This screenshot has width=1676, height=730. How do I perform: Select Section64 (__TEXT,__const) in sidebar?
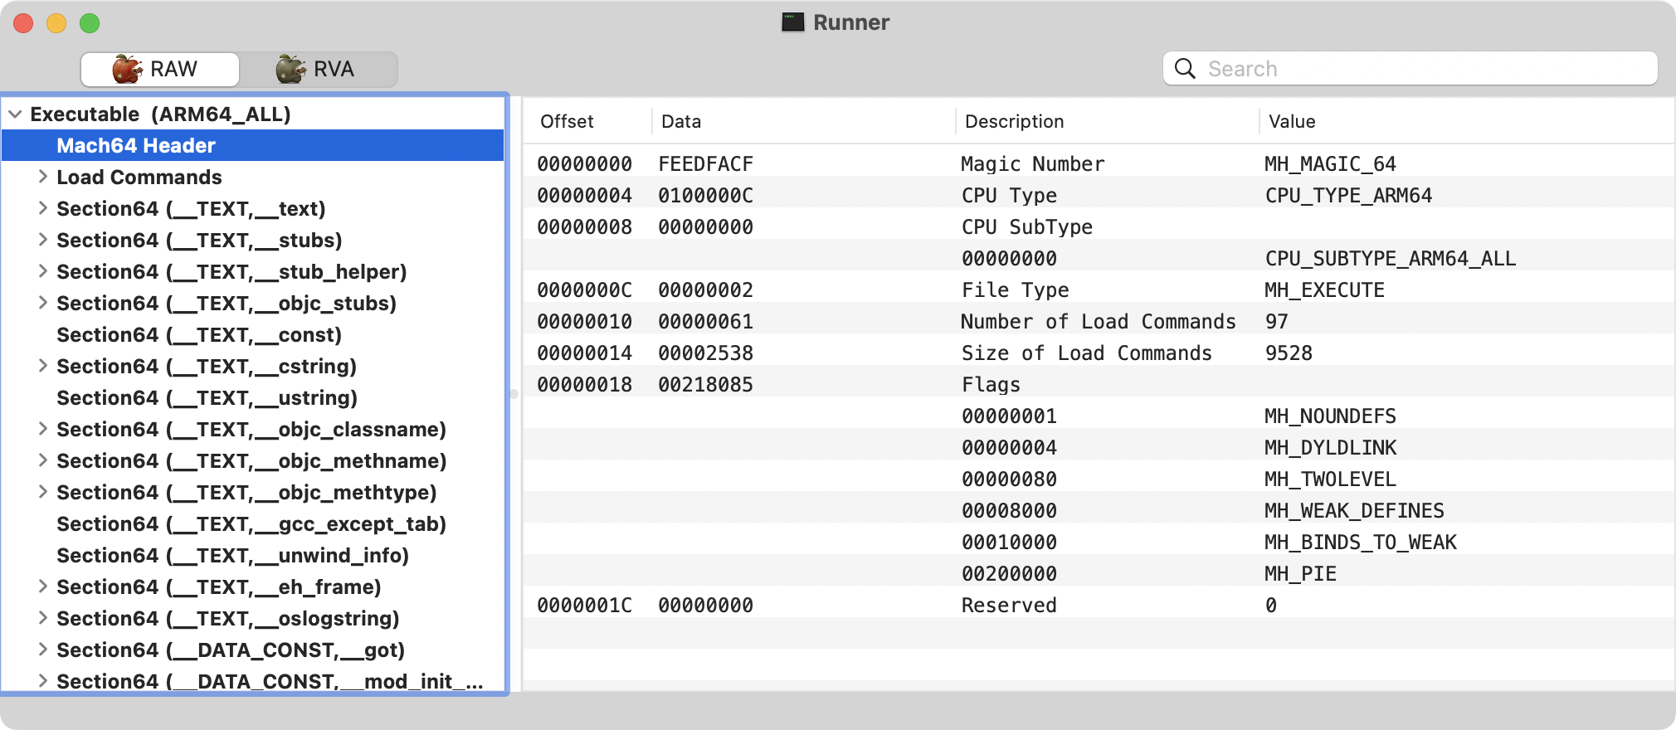click(x=199, y=335)
